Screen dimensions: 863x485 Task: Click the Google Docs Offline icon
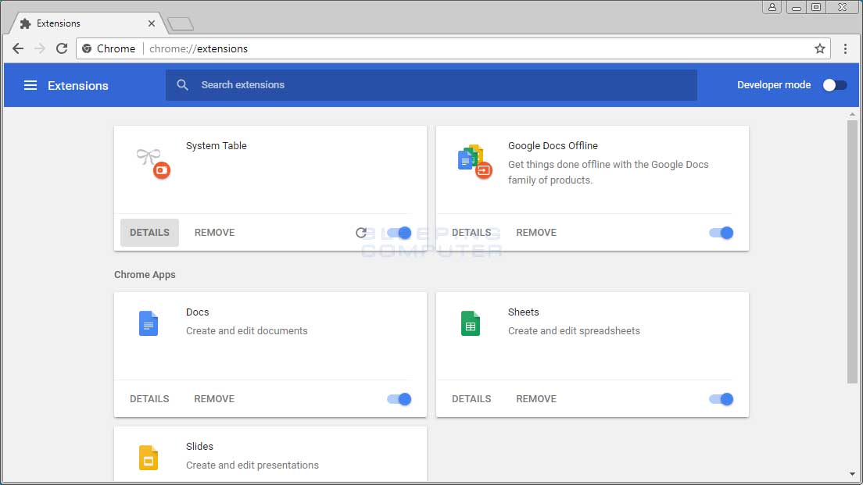coord(474,162)
